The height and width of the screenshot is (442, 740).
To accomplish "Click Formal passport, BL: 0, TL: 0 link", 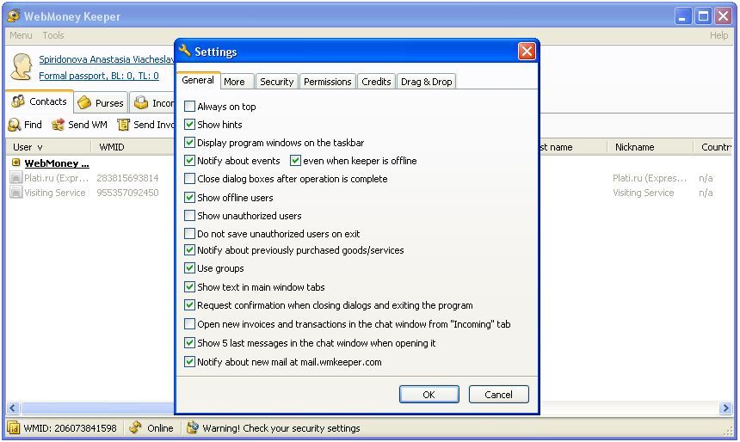I will click(x=99, y=76).
